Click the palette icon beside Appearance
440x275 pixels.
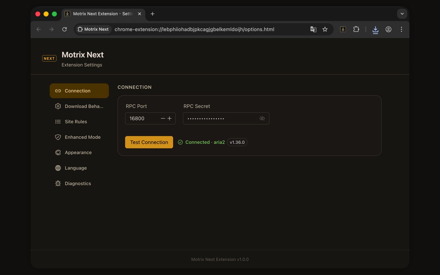(58, 153)
